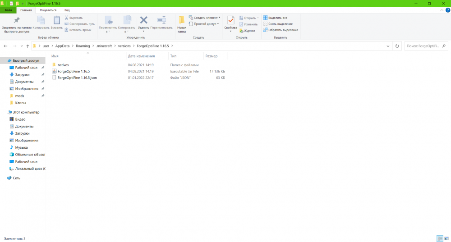Open pinned Загрузки under Quick Access
Screen dimensions: 451x242
[x=22, y=75]
